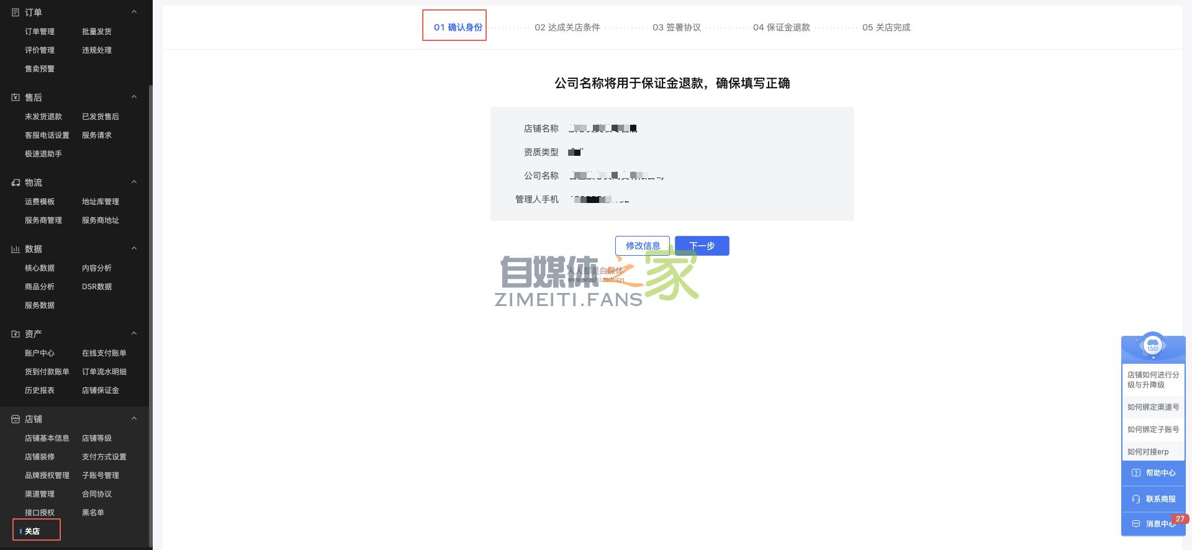Click the 修改信息 button

pos(643,246)
